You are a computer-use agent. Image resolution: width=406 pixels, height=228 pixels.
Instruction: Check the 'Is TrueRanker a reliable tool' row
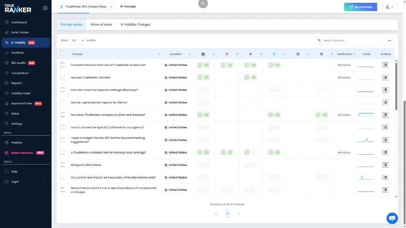[x=62, y=152]
